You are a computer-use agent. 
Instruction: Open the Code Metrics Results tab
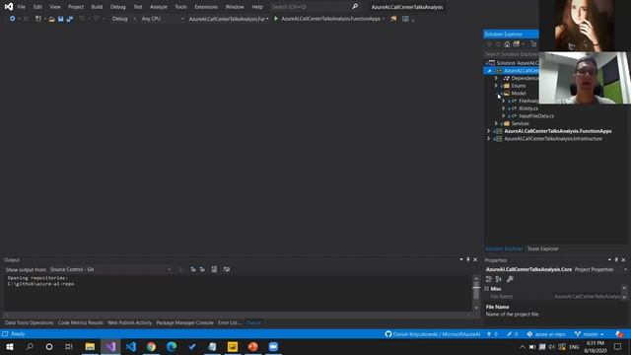click(80, 322)
